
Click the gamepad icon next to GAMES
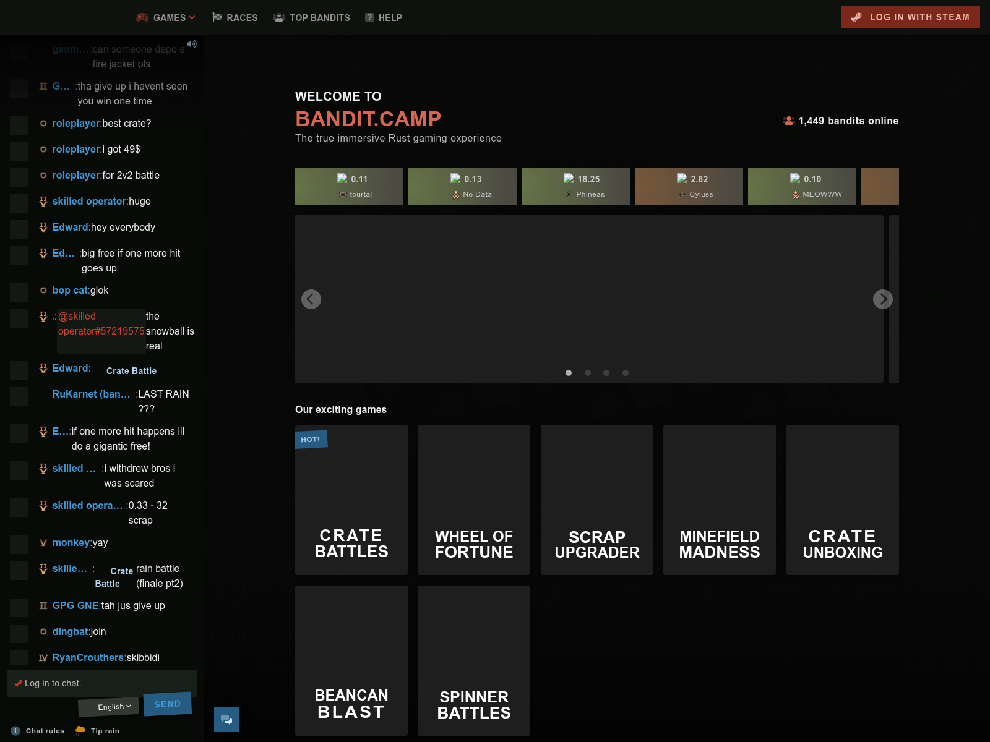pyautogui.click(x=144, y=17)
